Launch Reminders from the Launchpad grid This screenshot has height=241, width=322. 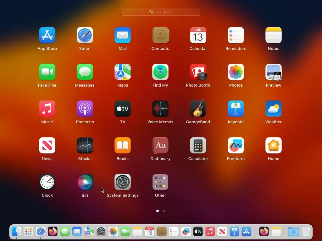[x=236, y=35]
